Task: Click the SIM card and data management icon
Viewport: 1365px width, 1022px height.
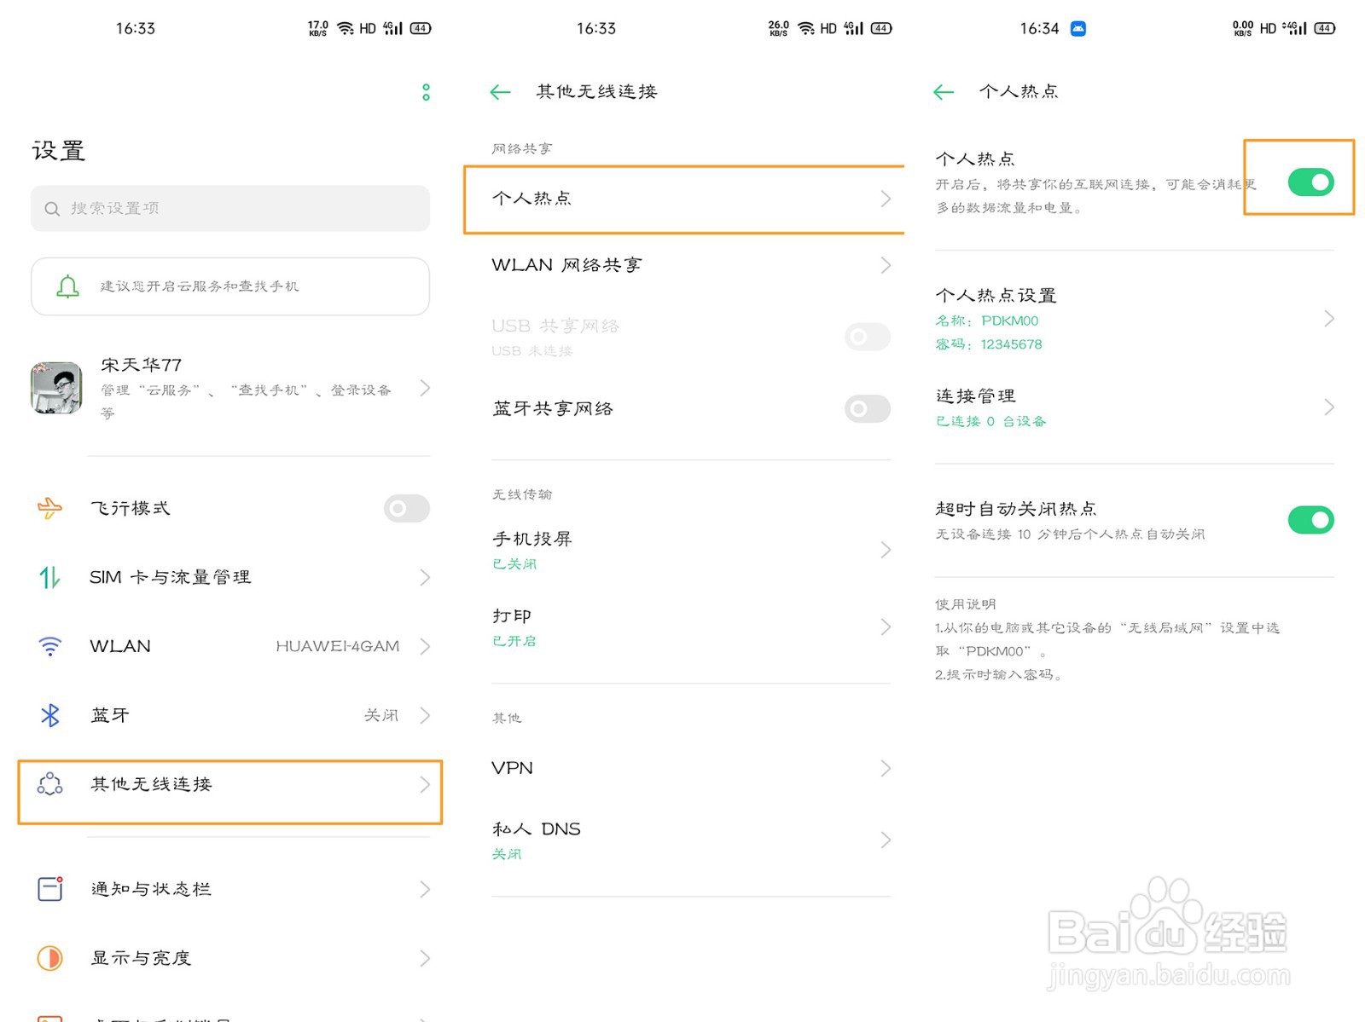Action: click(50, 577)
